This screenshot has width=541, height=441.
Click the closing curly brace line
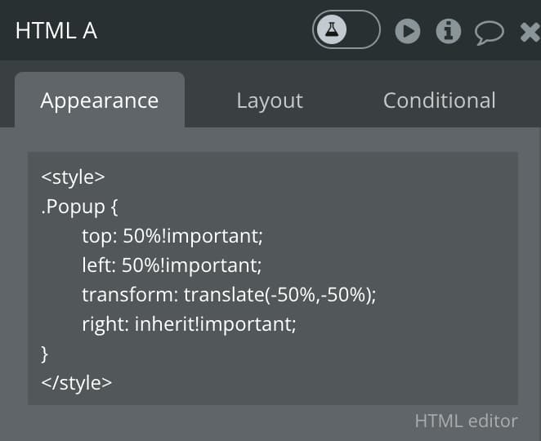[x=44, y=354]
